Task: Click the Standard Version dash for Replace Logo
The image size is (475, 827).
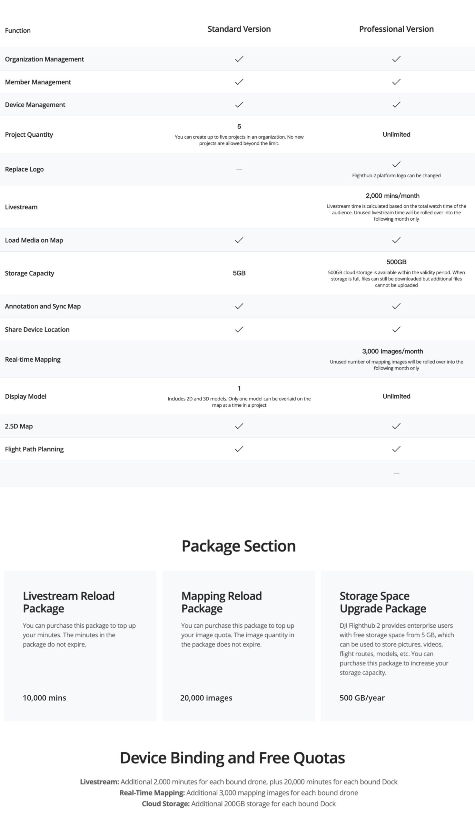Action: [x=239, y=169]
